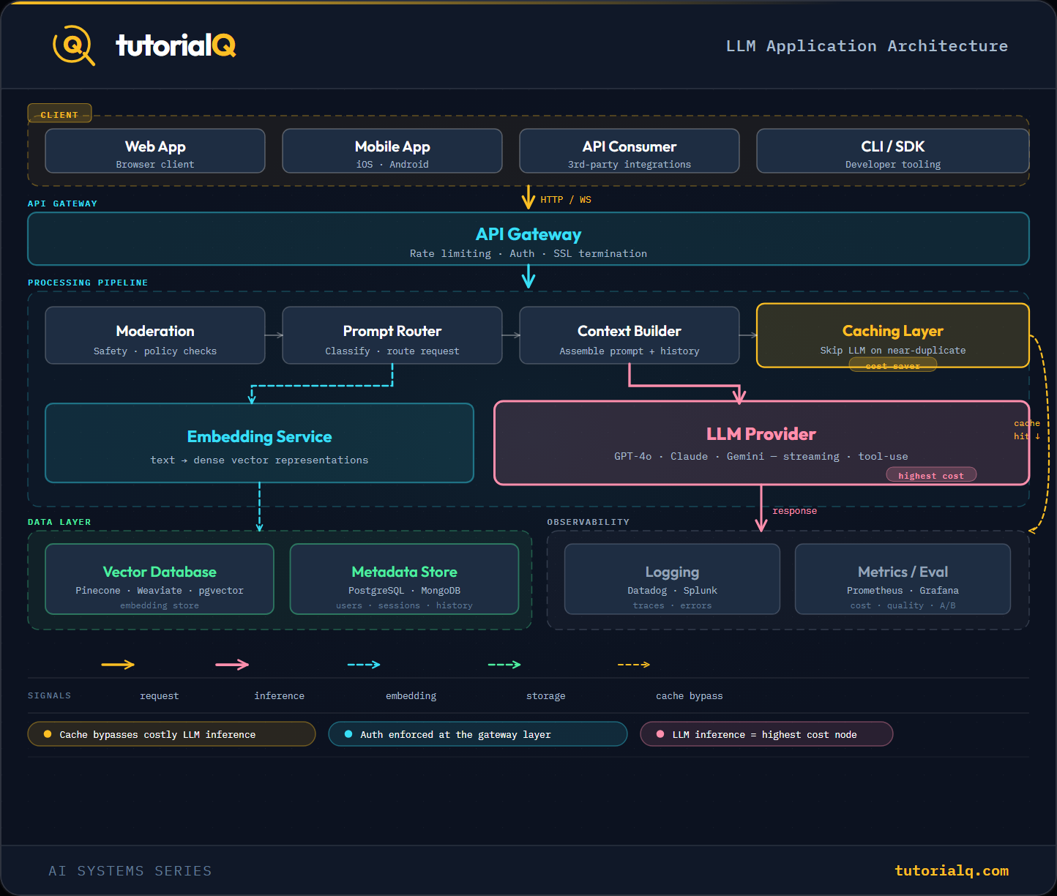
Task: Click the "response" arrow label
Action: (795, 511)
